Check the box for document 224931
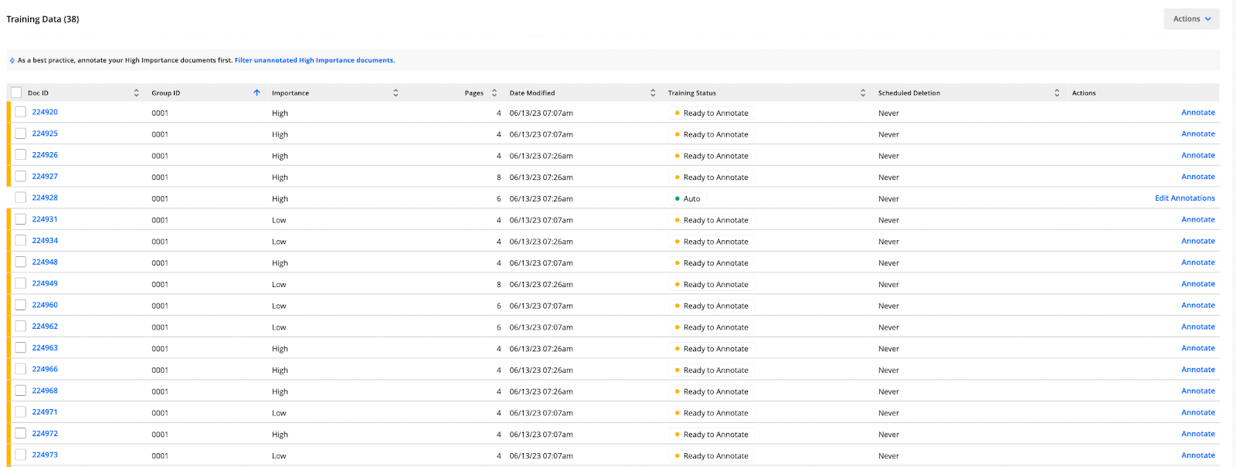Viewport: 1236px width, 467px height. [21, 219]
